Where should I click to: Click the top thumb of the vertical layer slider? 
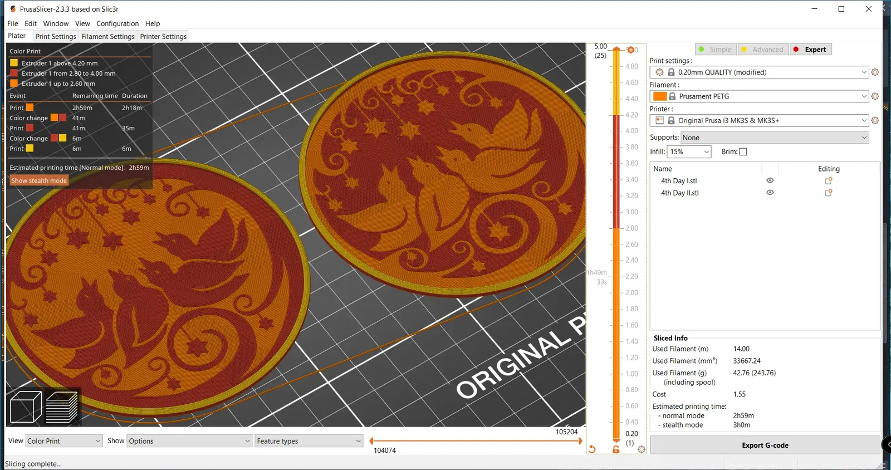[x=616, y=50]
